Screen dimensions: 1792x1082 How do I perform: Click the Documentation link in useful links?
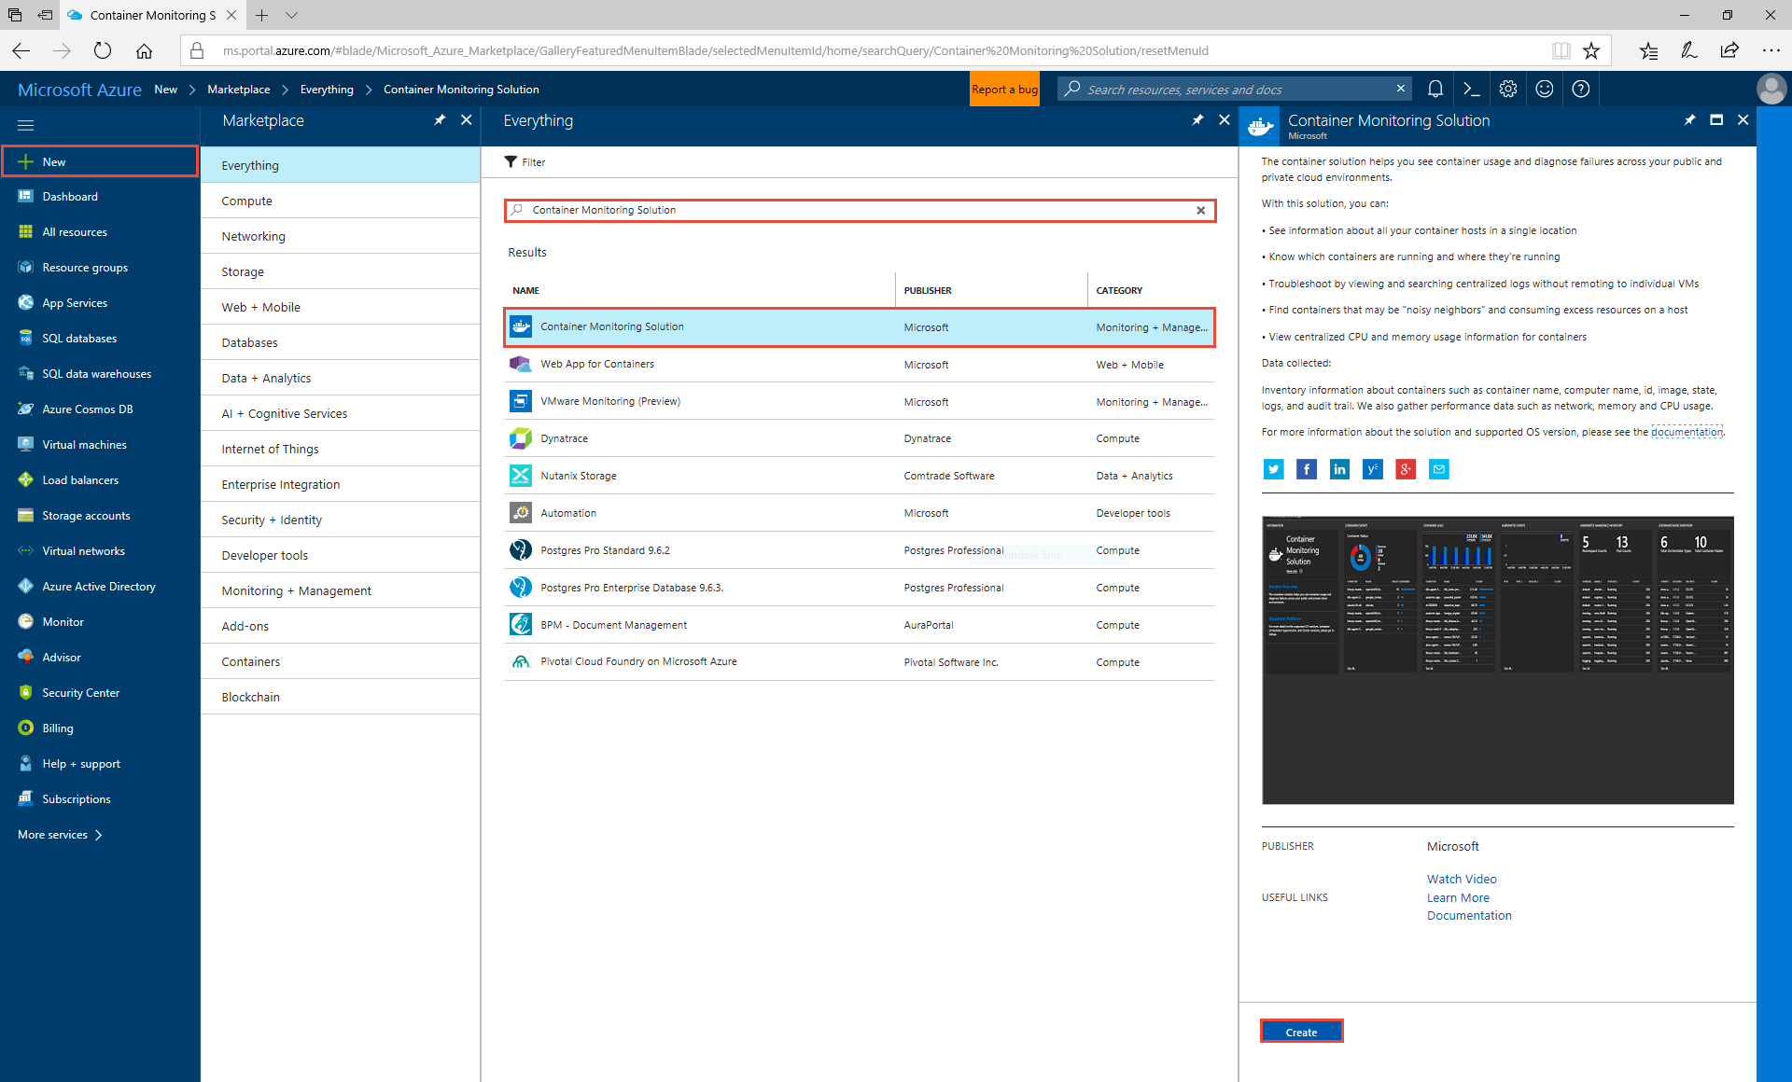tap(1469, 916)
